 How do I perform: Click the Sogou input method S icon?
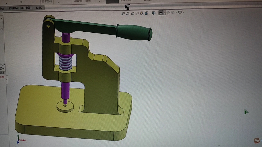point(257,140)
